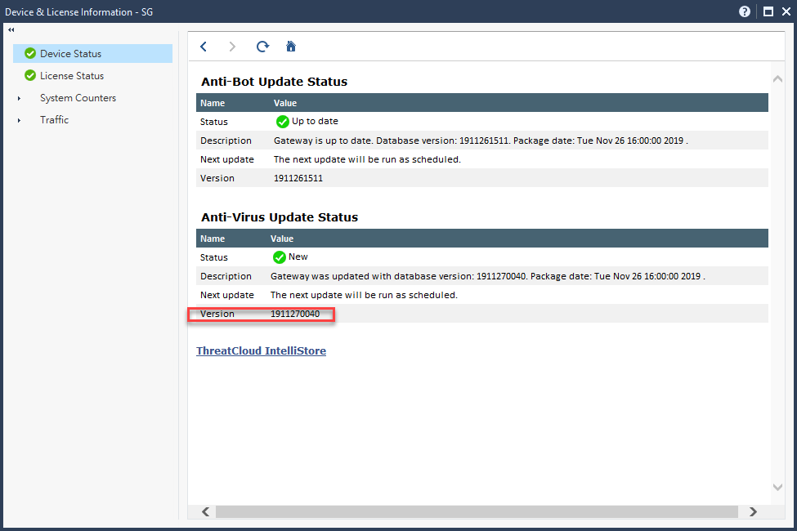
Task: Click the horizontal scrollbar right arrow
Action: 753,511
